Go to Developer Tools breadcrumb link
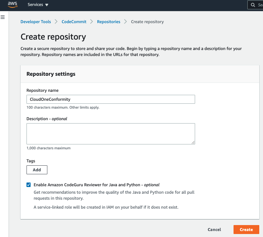The height and width of the screenshot is (237, 263). click(35, 22)
